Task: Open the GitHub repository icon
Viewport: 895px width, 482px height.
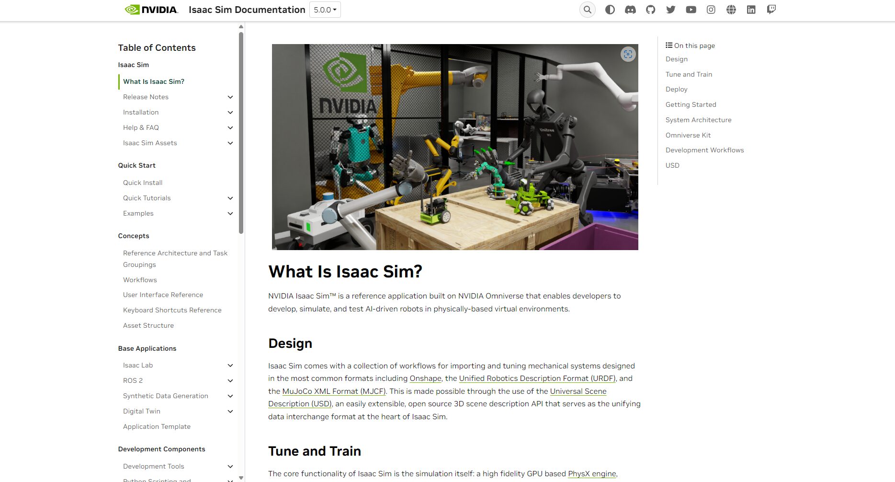Action: pos(650,10)
